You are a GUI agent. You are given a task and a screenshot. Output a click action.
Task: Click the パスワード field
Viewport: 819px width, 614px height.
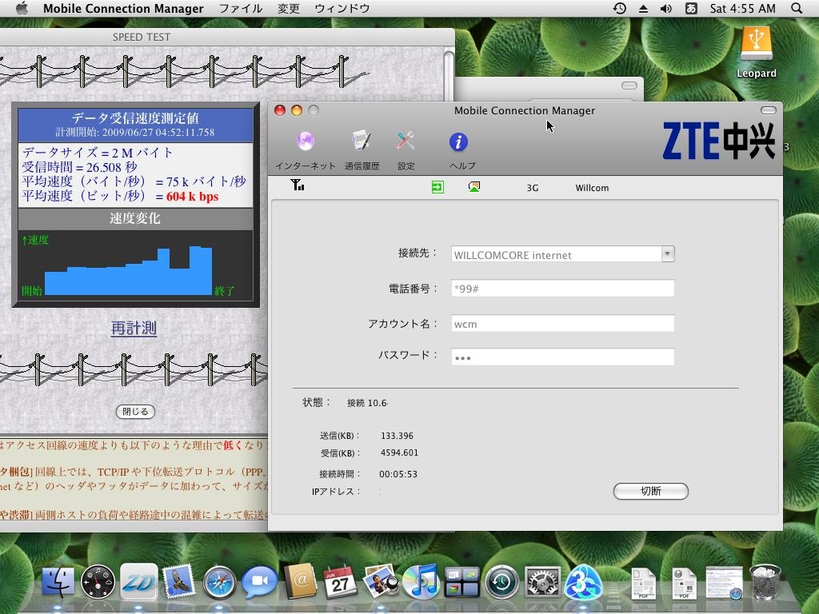[562, 357]
